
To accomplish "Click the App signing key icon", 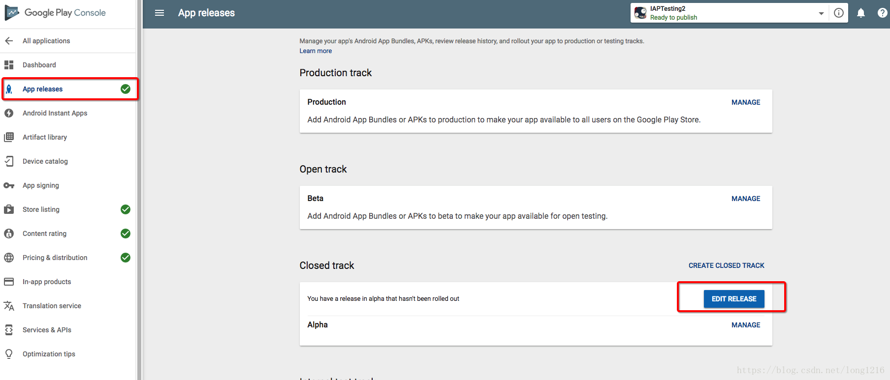I will [x=9, y=185].
